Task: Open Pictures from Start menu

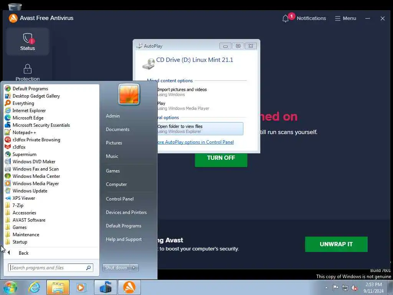Action: coord(114,143)
